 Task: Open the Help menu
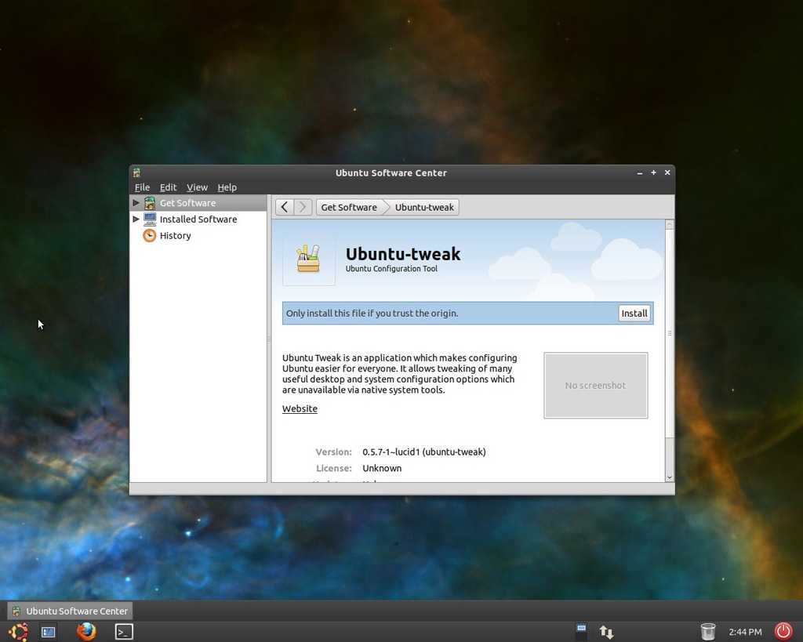pyautogui.click(x=227, y=187)
